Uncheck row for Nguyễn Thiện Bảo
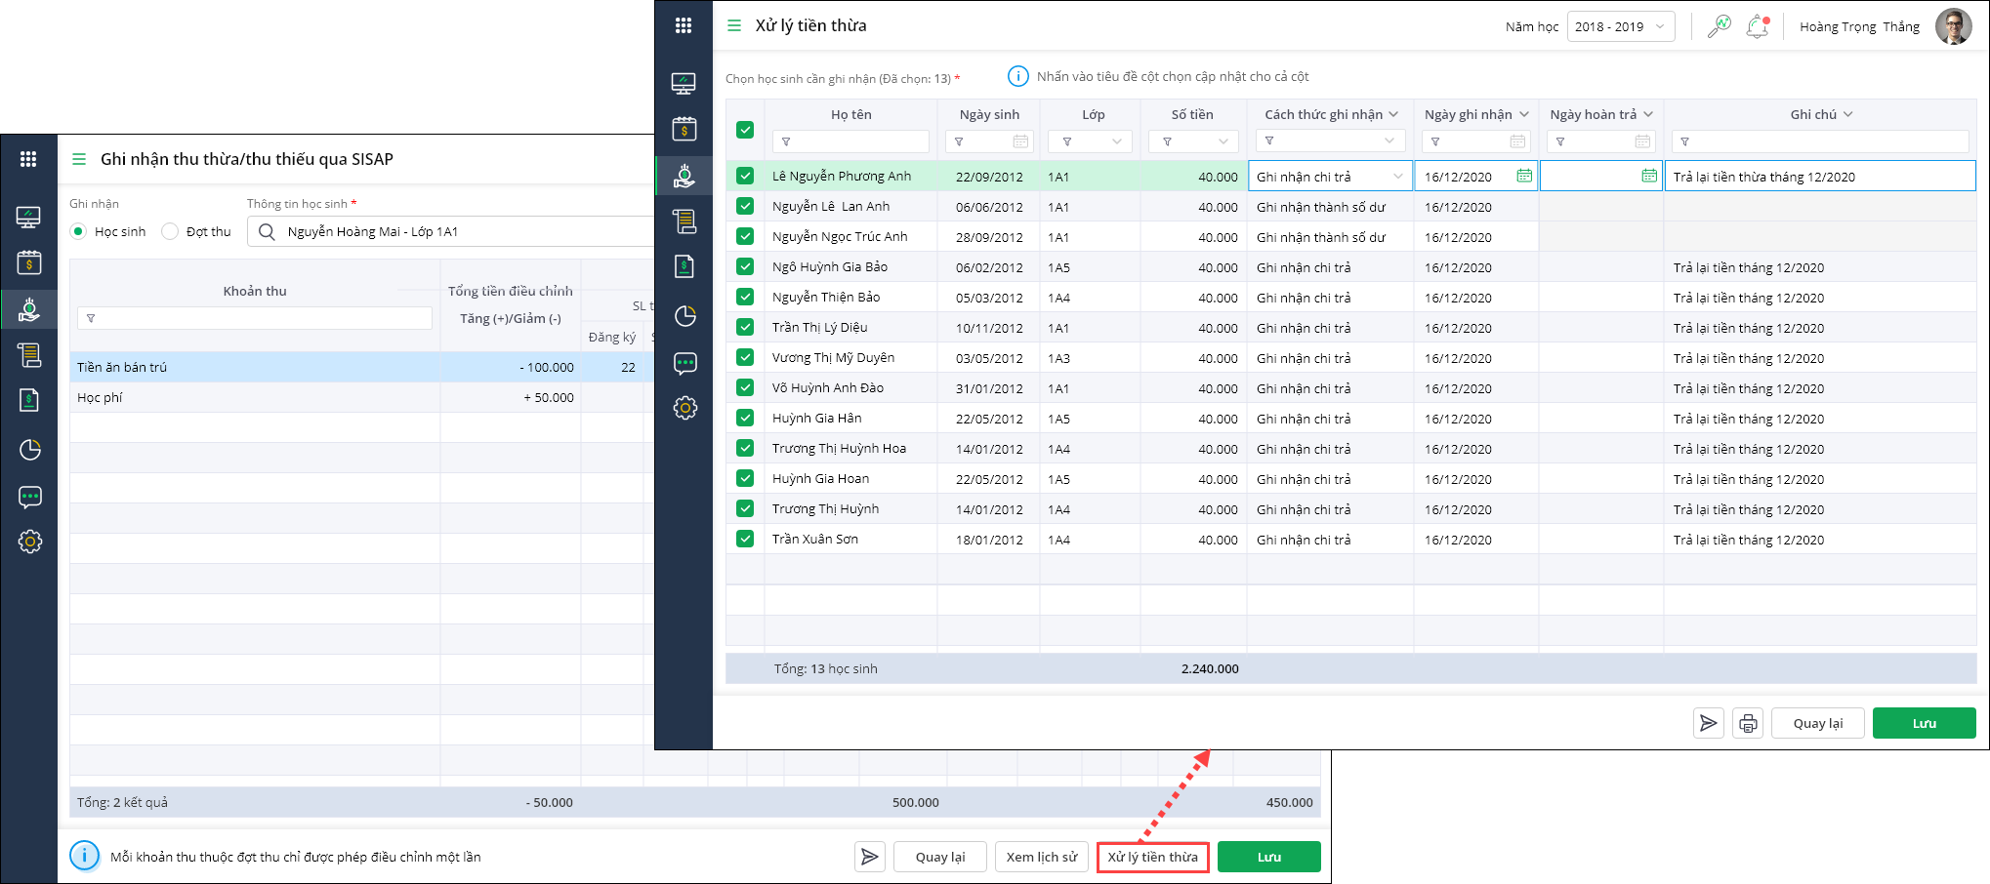 (x=745, y=297)
